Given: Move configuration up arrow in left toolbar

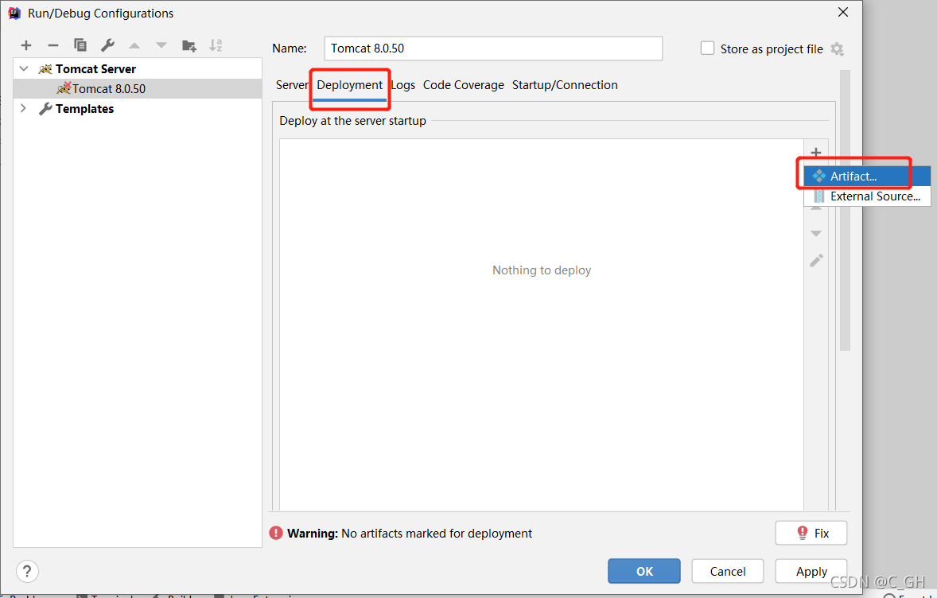Looking at the screenshot, I should click(x=134, y=45).
